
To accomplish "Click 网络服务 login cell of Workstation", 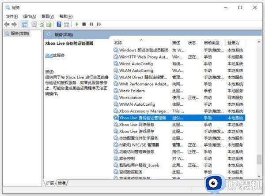I will tap(235, 97).
